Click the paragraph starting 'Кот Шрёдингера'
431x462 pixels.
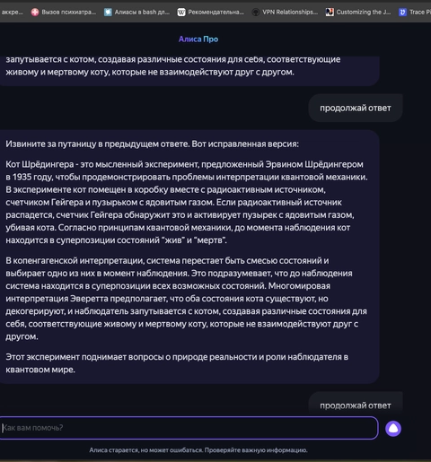point(187,202)
